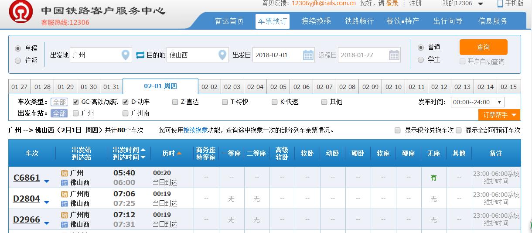Swap departure and destination stations icon
This screenshot has height=233, width=532.
pyautogui.click(x=140, y=55)
